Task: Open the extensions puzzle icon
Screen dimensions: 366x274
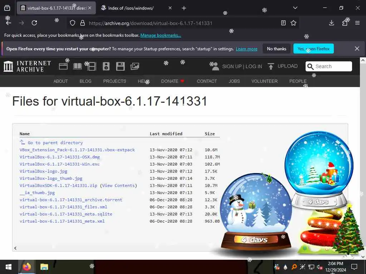Action: point(345,23)
